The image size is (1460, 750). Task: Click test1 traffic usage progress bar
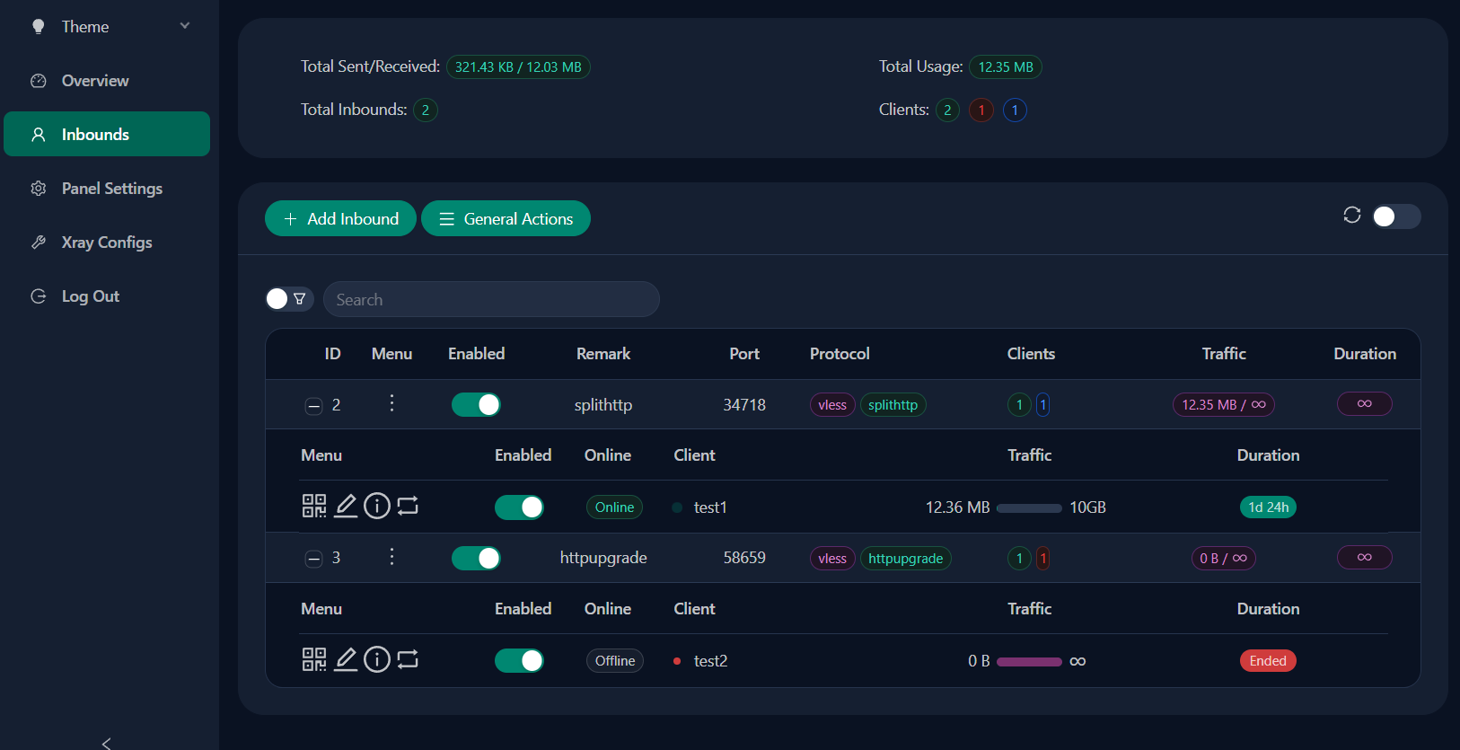(x=1029, y=508)
